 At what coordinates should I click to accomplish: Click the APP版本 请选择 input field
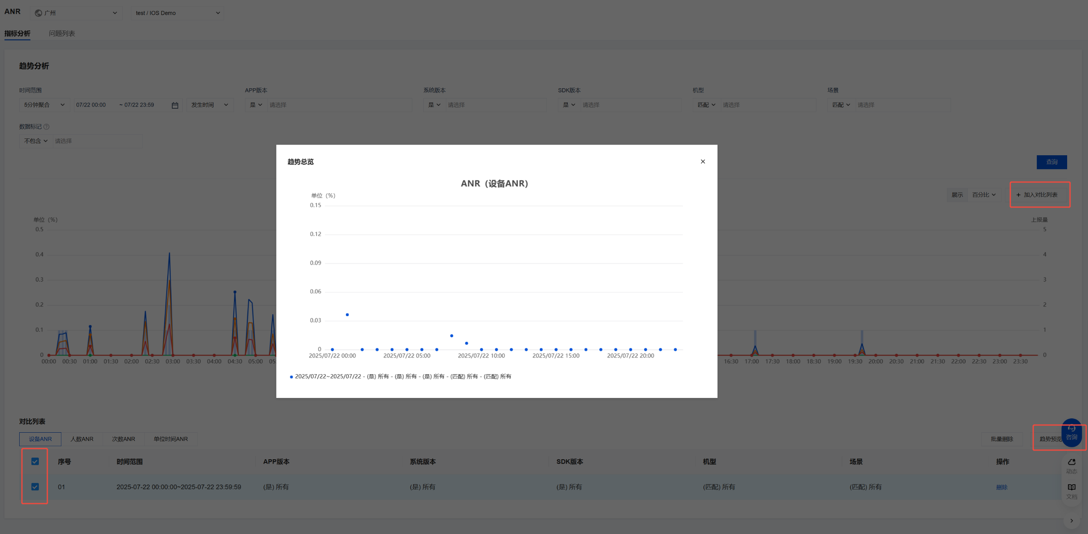[338, 105]
